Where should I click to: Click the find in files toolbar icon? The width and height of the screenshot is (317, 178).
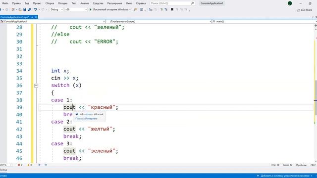135,9
